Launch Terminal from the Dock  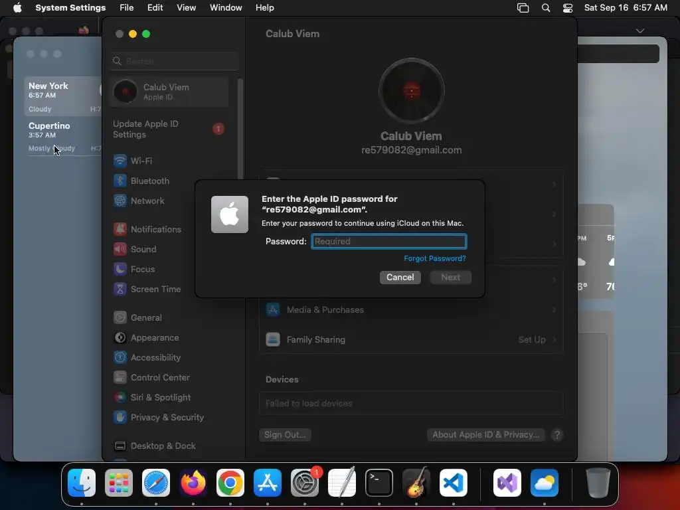pyautogui.click(x=379, y=482)
